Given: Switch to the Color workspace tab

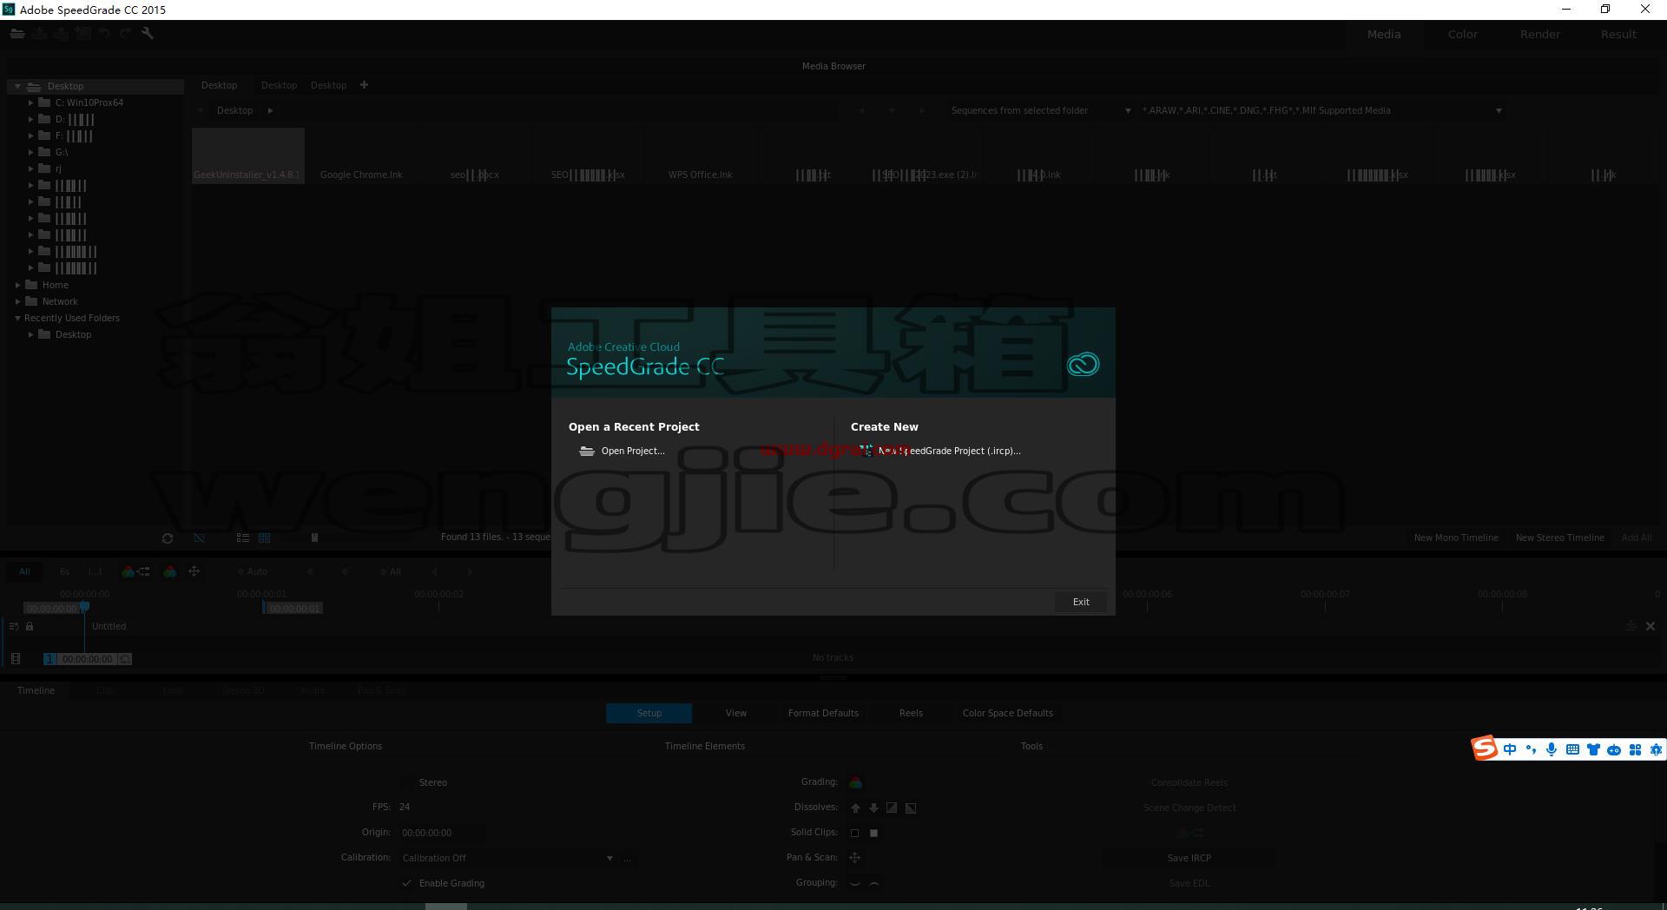Looking at the screenshot, I should tap(1462, 34).
